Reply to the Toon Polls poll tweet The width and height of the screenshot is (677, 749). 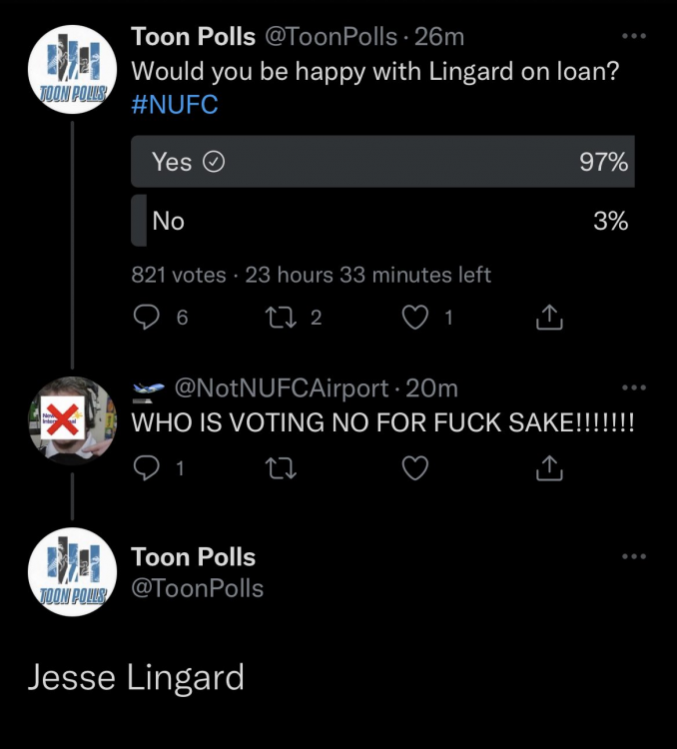[146, 318]
